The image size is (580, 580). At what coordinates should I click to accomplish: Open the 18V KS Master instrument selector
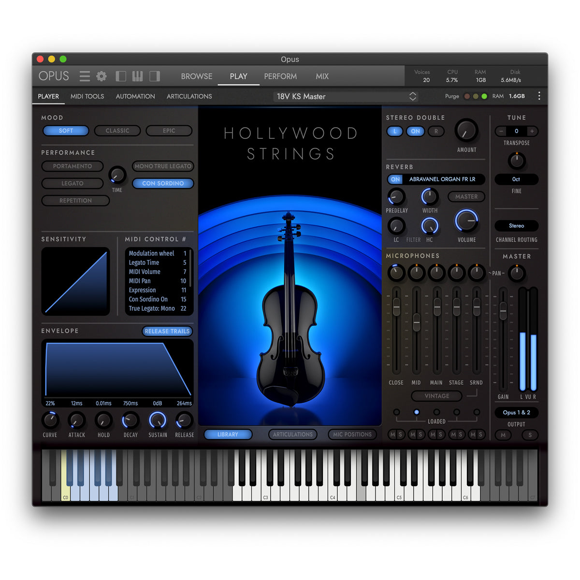click(346, 97)
